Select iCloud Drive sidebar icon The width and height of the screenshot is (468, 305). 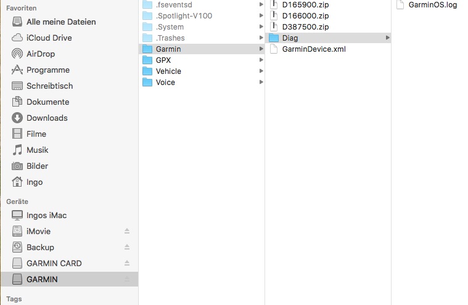[x=17, y=38]
